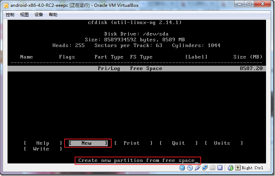
Task: Click the 'Size: 8589934592 bytes, 8589 MB' line
Action: point(135,40)
